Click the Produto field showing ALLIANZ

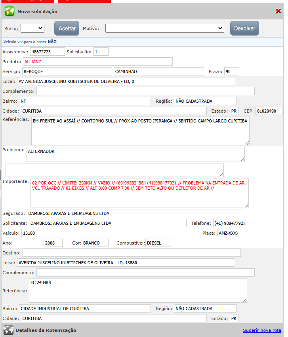(98, 62)
